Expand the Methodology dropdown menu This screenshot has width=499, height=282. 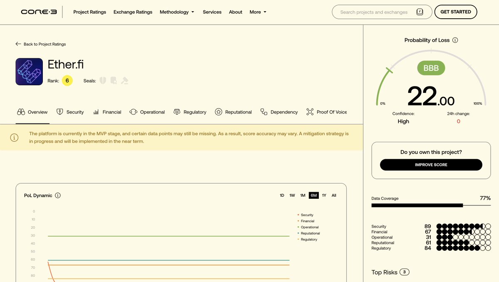(x=177, y=12)
